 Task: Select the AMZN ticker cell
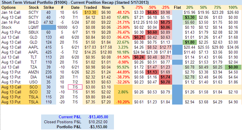pyautogui.click(x=33, y=72)
